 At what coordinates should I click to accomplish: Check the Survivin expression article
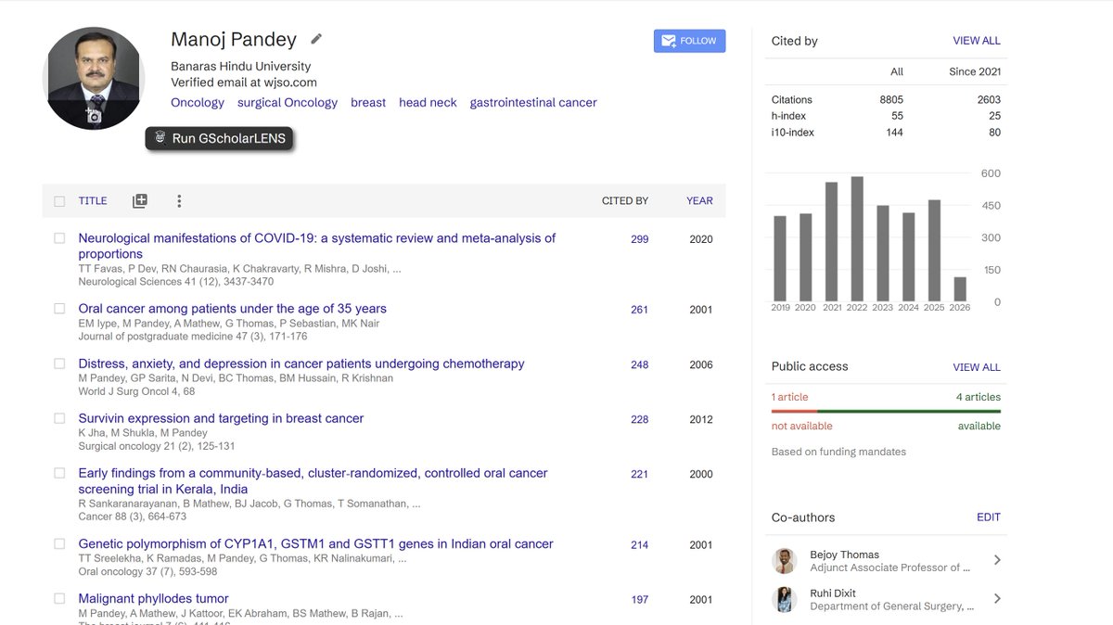(59, 418)
